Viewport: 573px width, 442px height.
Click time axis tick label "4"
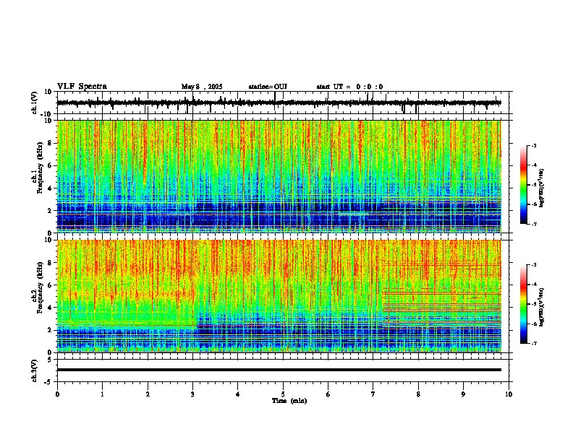tap(238, 394)
